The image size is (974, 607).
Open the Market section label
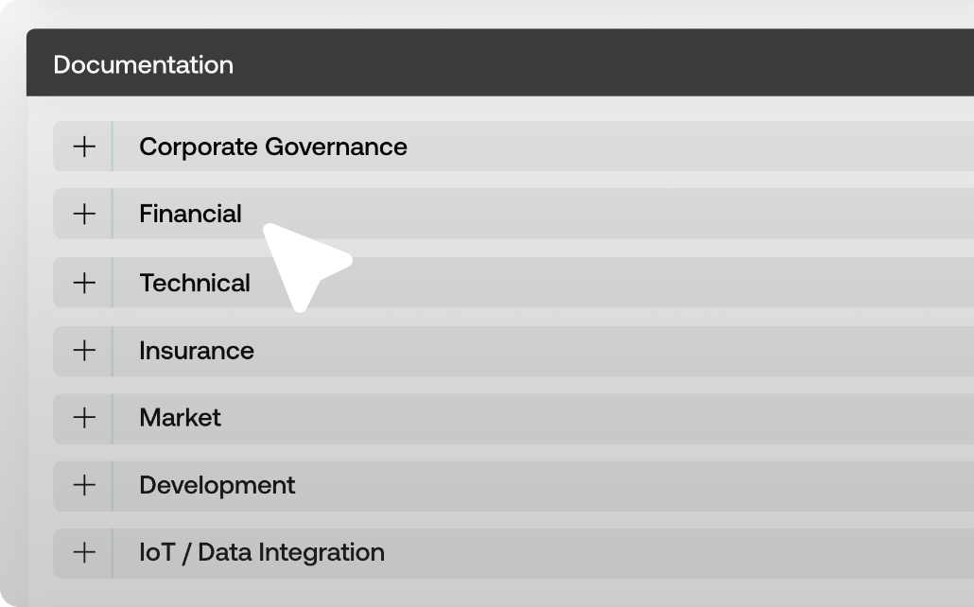click(x=180, y=418)
